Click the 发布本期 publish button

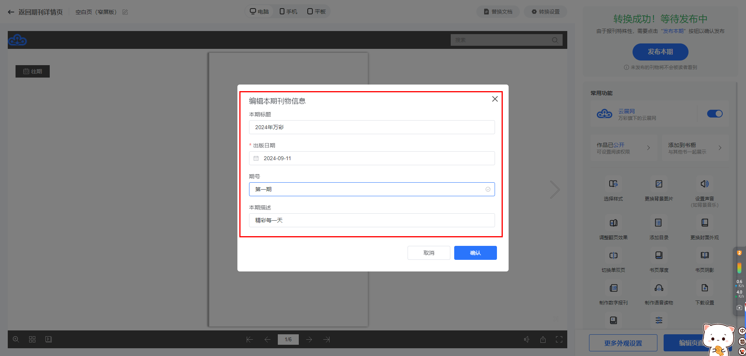(x=660, y=52)
